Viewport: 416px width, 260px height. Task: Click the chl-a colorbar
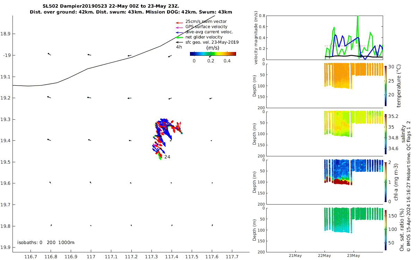click(x=386, y=181)
